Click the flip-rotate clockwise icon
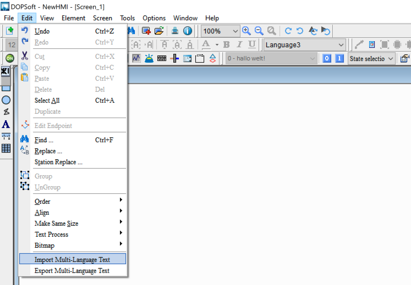The width and height of the screenshot is (411, 285). [313, 31]
